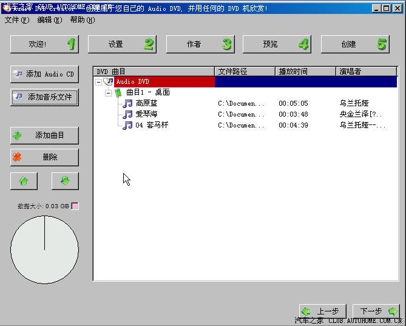Collapse the Audio DVD root node
The width and height of the screenshot is (406, 326).
click(x=98, y=81)
